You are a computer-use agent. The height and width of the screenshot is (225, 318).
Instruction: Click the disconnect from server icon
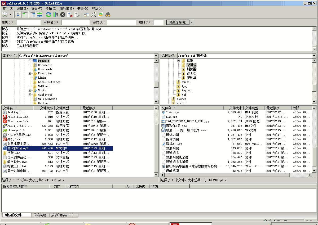tap(70, 15)
